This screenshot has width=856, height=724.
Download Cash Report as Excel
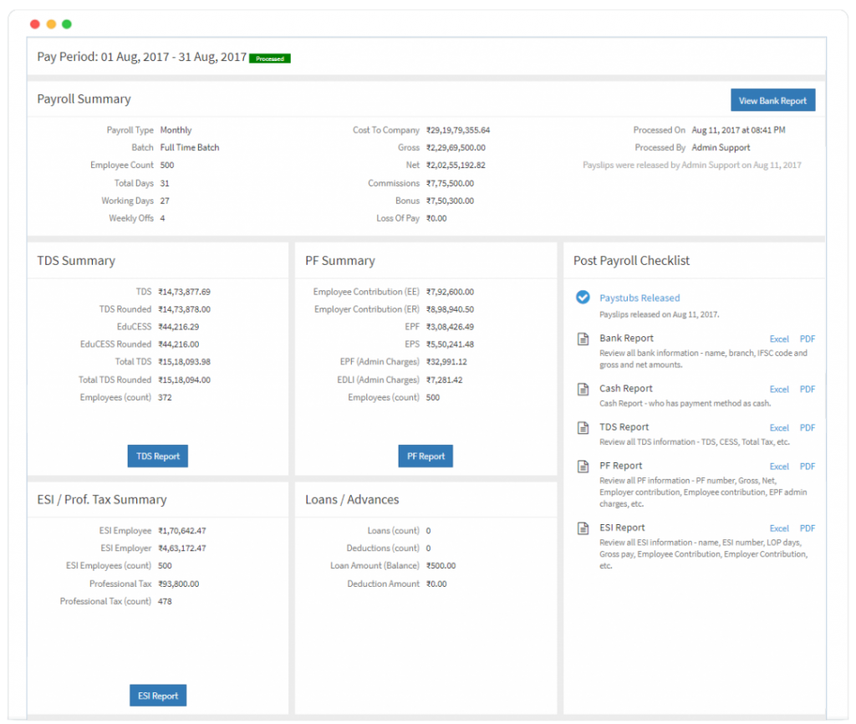coord(779,389)
